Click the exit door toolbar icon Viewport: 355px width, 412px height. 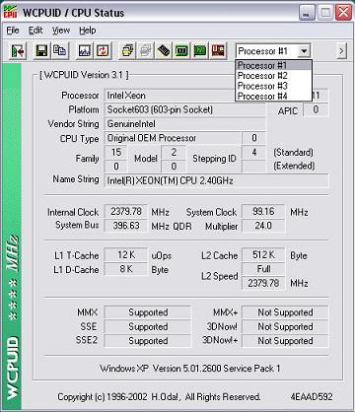point(17,51)
